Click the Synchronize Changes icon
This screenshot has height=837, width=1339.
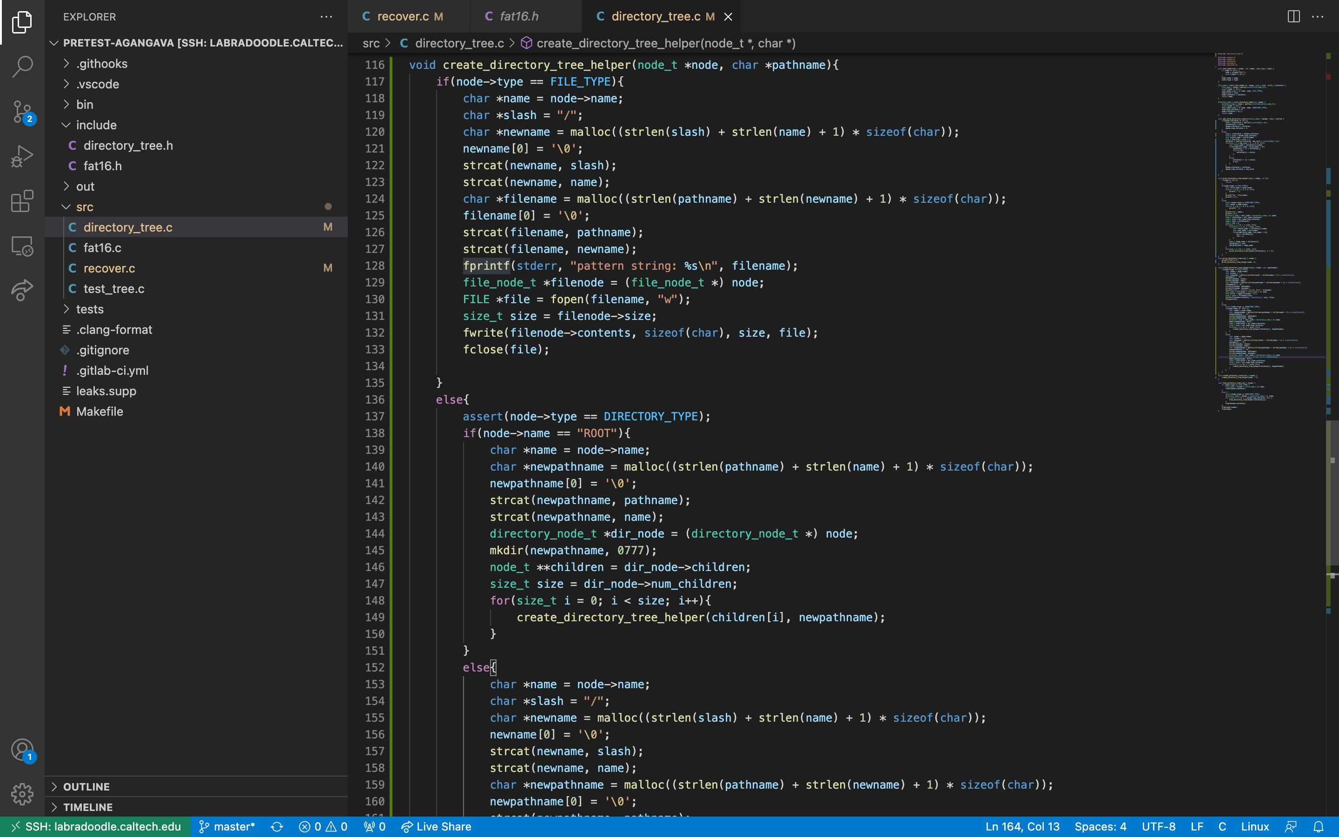coord(277,826)
